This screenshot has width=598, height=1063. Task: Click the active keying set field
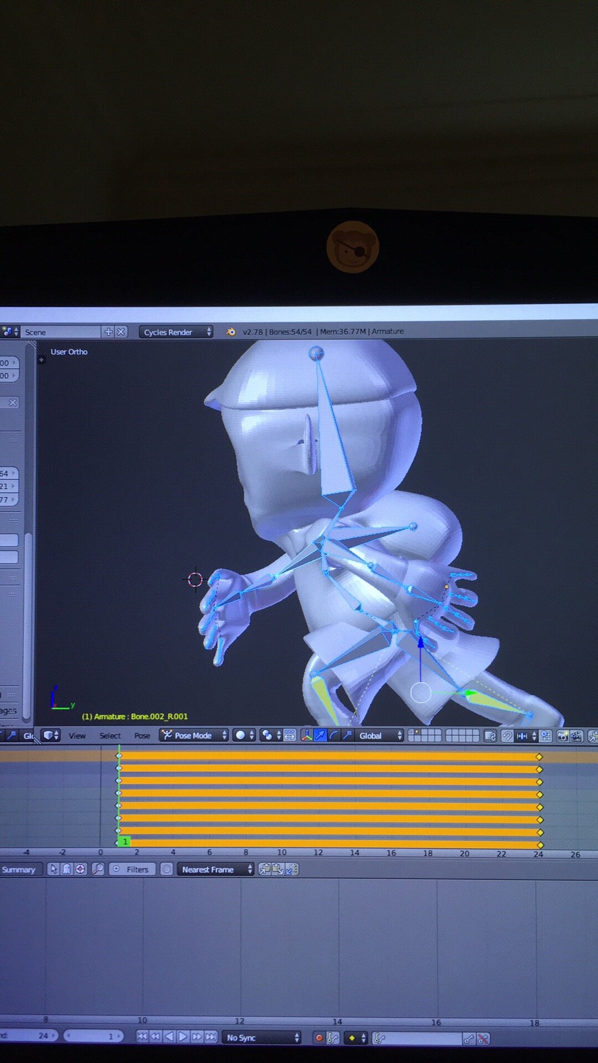point(417,1039)
